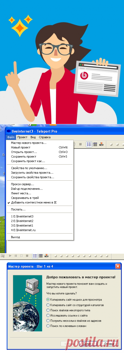This screenshot has width=124, height=353.
Task: Select 'Сворачивать в трей' menu entry
Action: 39,198
